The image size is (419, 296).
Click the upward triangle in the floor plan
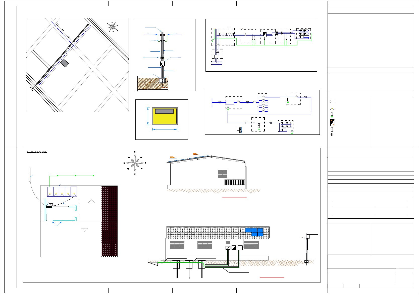(x=91, y=201)
